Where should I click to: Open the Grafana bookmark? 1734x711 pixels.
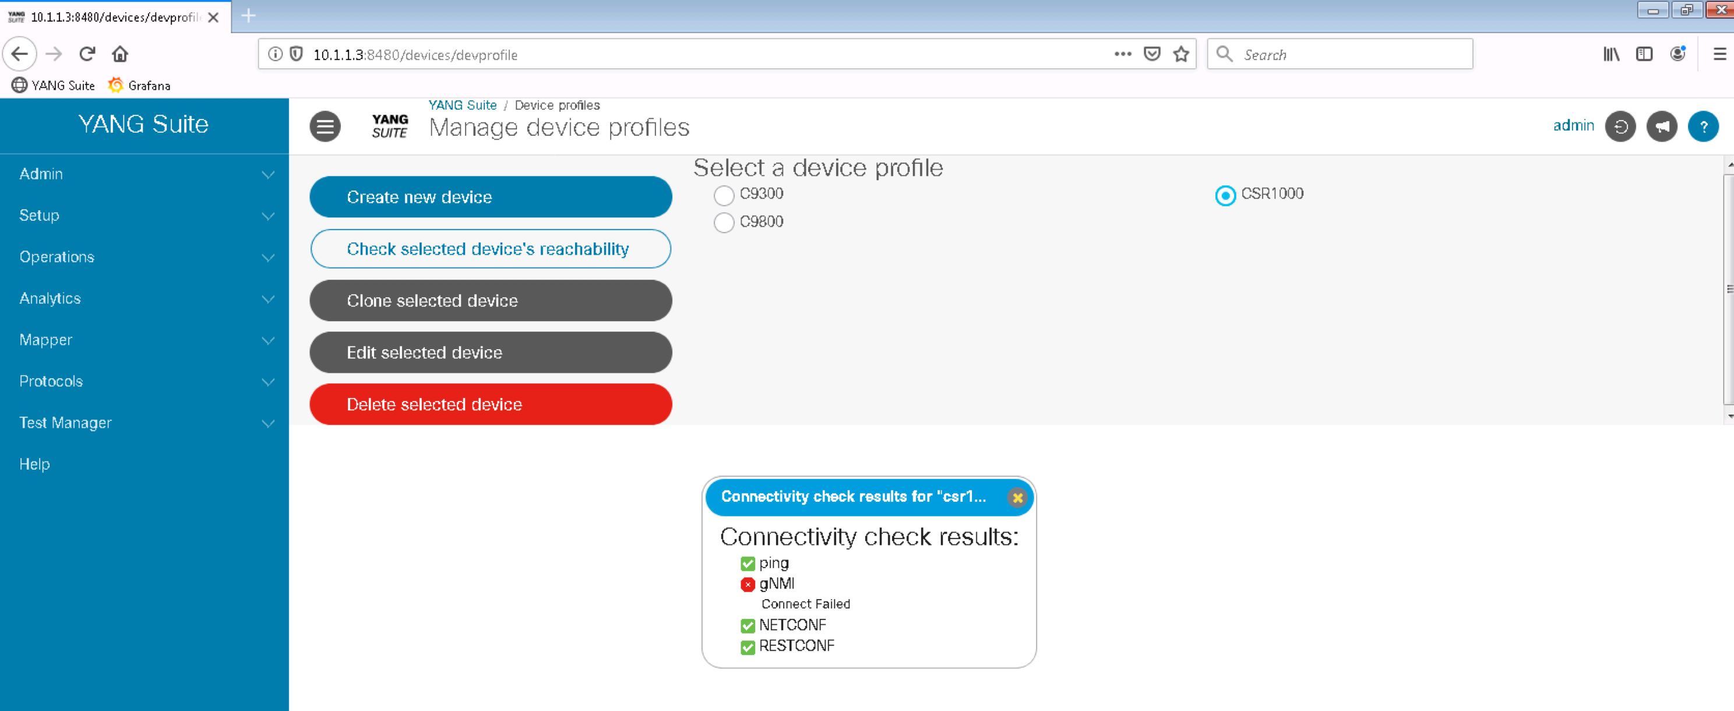click(139, 86)
